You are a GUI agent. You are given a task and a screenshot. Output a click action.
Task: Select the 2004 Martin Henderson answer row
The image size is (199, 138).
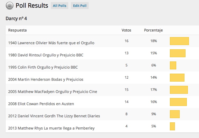point(46,79)
